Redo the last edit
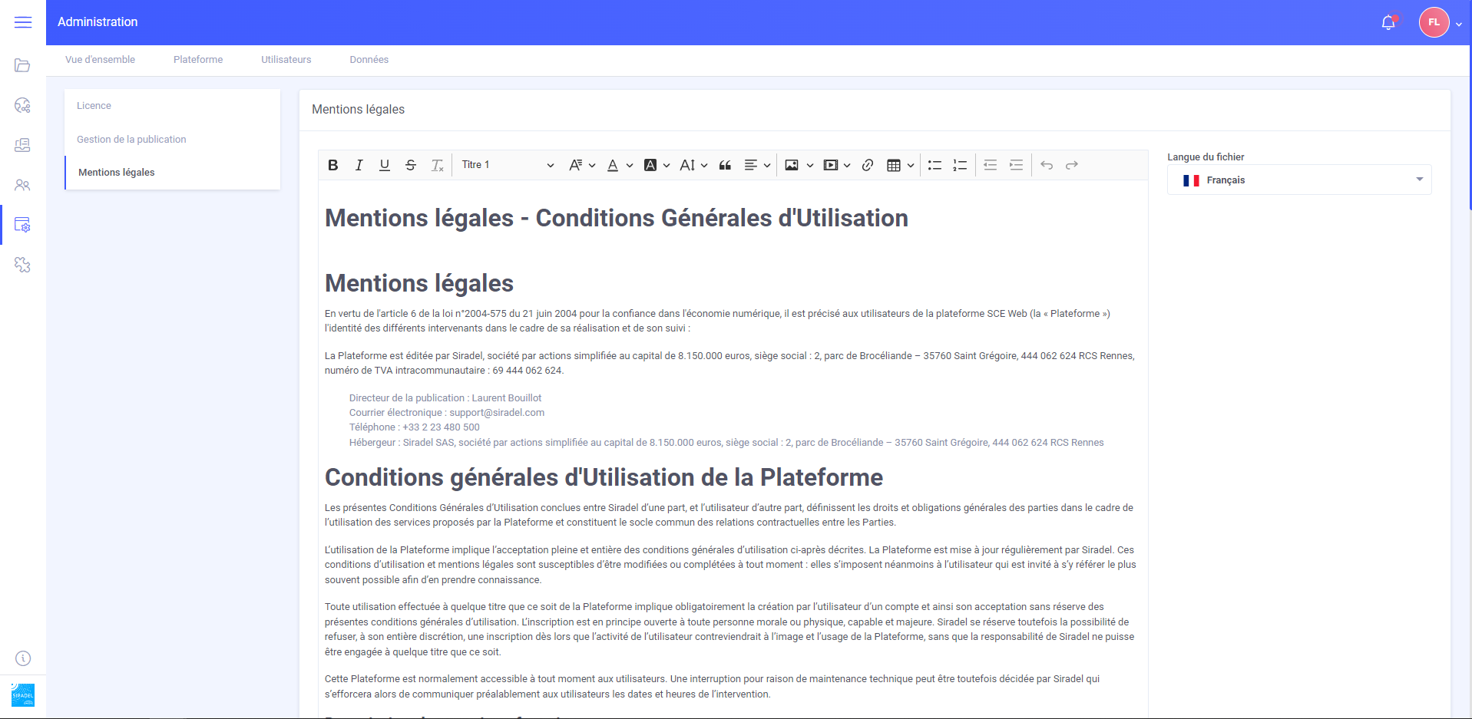 coord(1072,165)
